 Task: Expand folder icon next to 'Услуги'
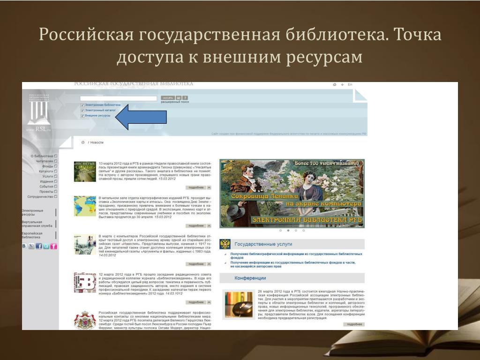click(56, 176)
